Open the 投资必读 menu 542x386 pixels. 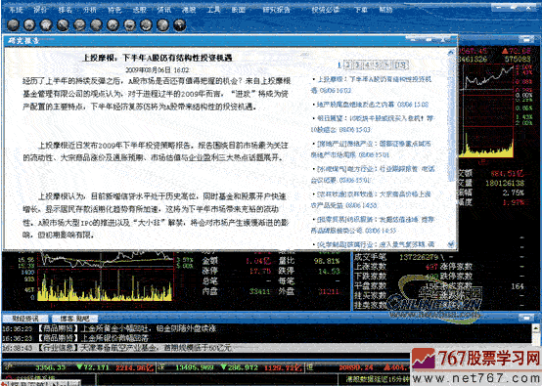[x=325, y=10]
